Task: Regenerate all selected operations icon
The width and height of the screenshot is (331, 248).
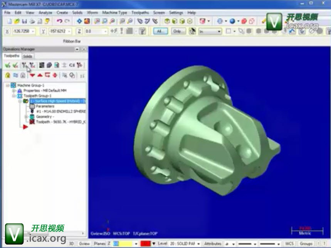Action: tap(25, 65)
